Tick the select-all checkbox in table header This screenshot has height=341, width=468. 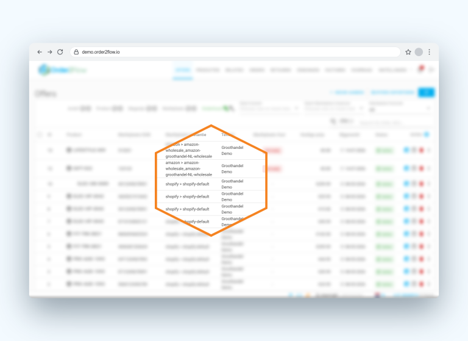coord(40,135)
